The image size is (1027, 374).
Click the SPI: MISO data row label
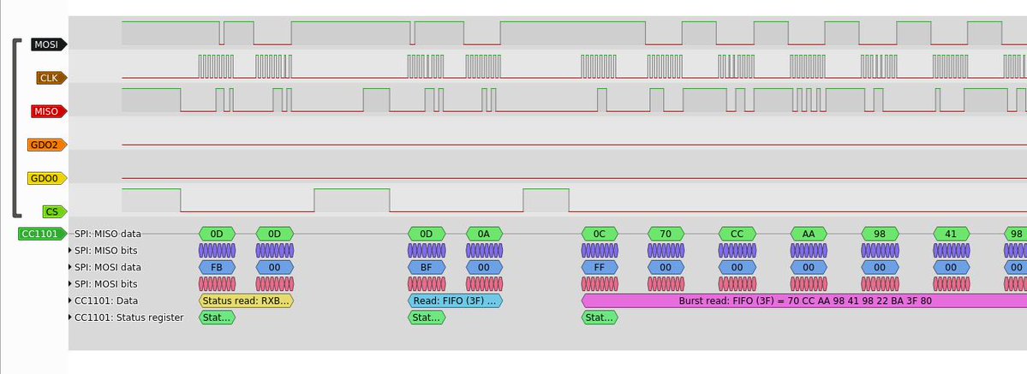[x=107, y=234]
